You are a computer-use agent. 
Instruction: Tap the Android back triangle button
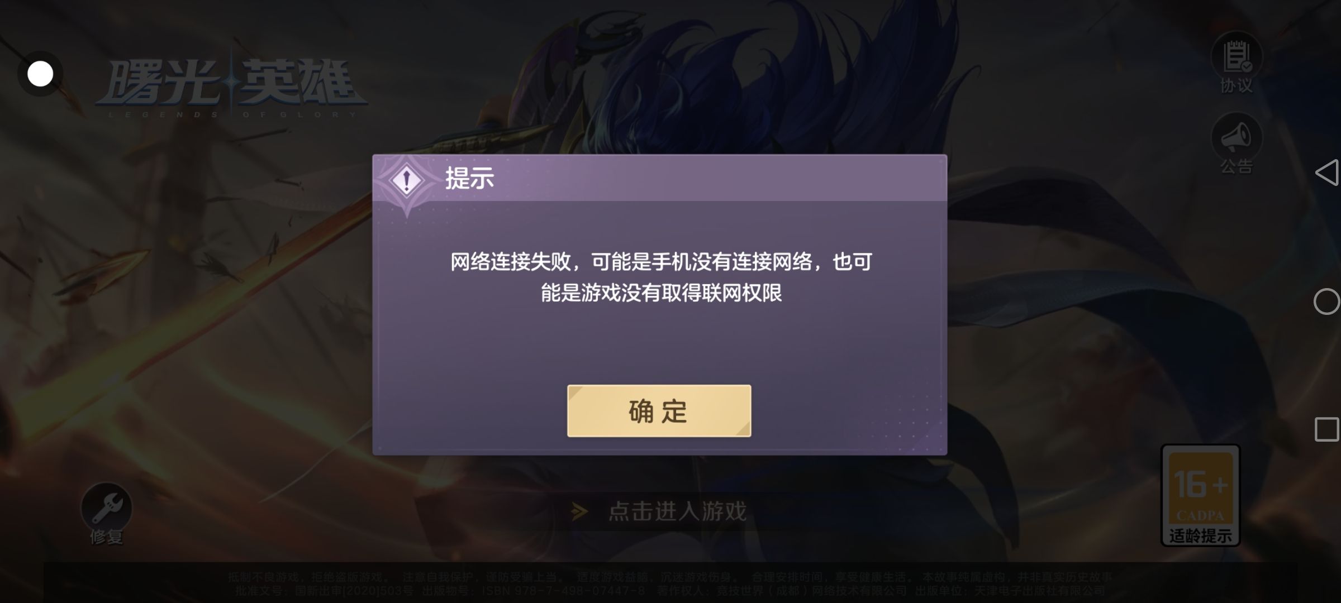[1327, 172]
